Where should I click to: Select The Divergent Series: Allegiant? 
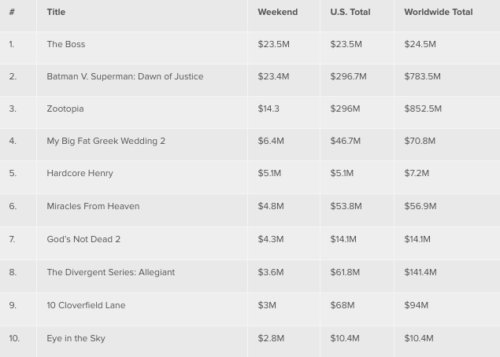(110, 273)
